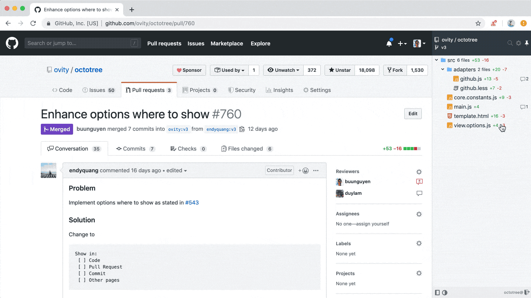Screen dimensions: 531x298
Task: Click the GitHub search input field
Action: pos(82,43)
